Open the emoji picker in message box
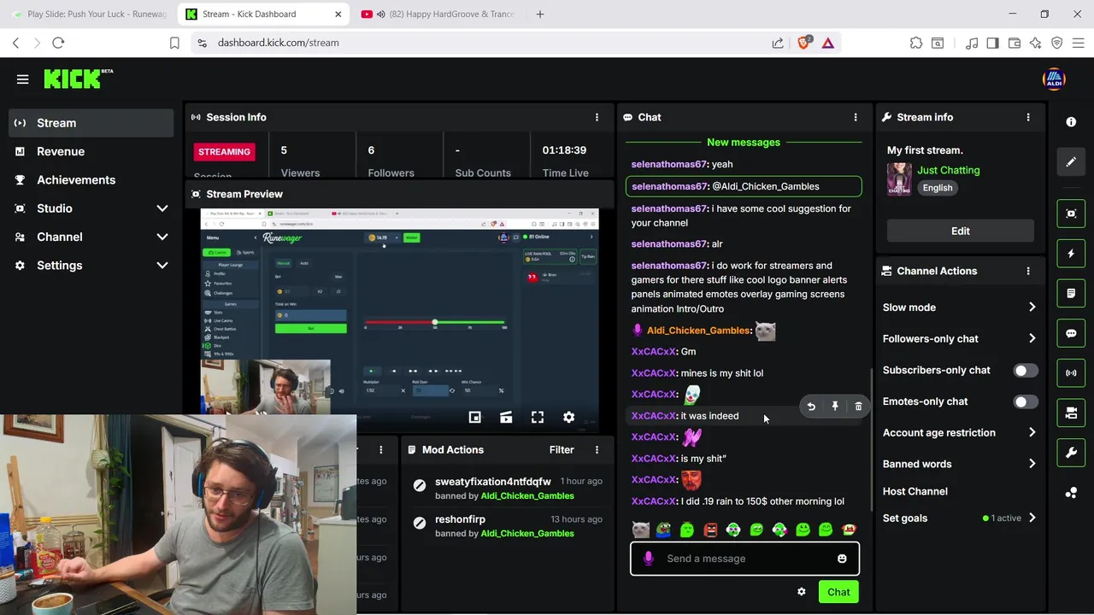 click(x=842, y=559)
